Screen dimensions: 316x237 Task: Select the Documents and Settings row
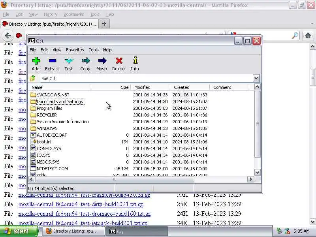(x=141, y=102)
